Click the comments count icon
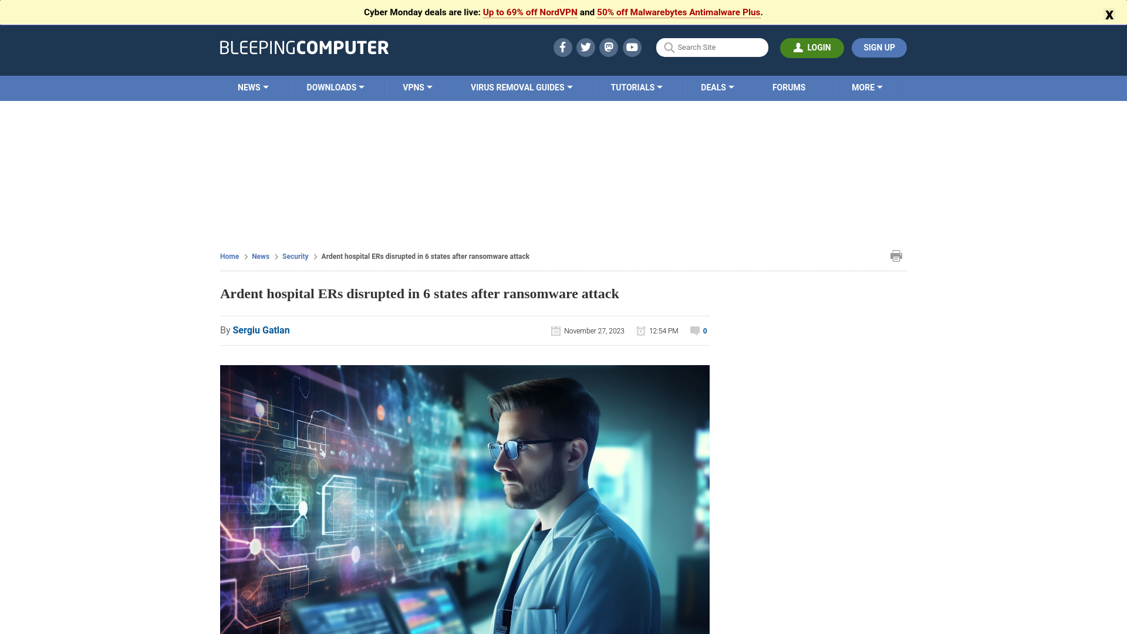The width and height of the screenshot is (1127, 634). tap(695, 331)
